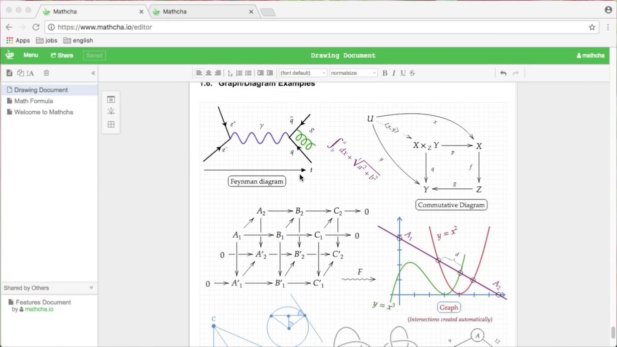This screenshot has width=617, height=347.
Task: Toggle strikethrough formatting
Action: click(x=412, y=73)
